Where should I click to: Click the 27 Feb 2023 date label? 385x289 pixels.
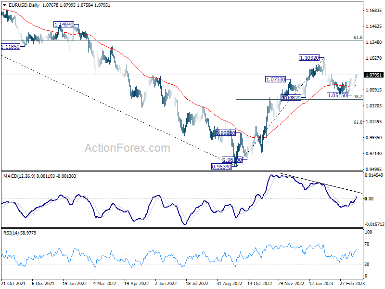coord(352,284)
